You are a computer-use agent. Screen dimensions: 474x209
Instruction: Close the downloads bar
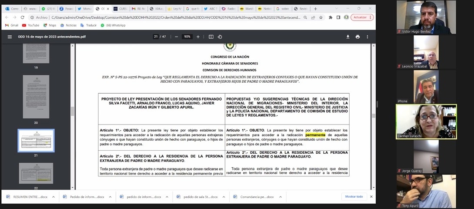click(372, 196)
